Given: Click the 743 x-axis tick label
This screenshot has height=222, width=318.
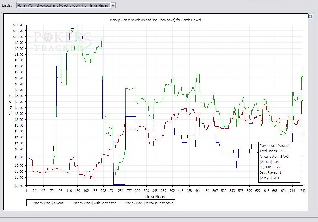Looking at the screenshot, I should pos(303,191).
